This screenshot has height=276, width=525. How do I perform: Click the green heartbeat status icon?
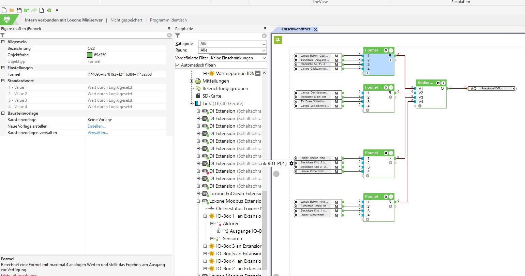[x=7, y=20]
